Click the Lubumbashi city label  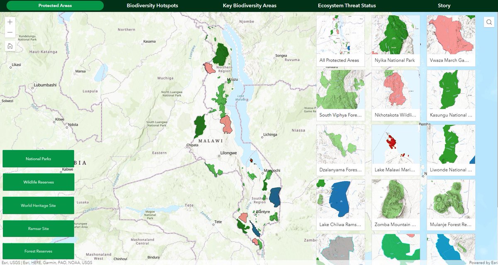(44, 85)
